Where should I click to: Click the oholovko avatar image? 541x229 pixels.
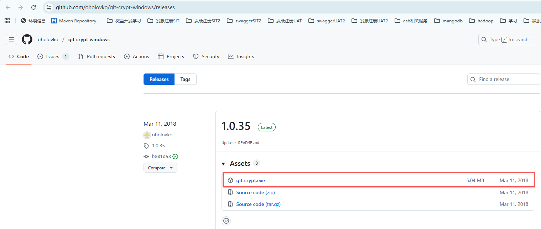[147, 135]
